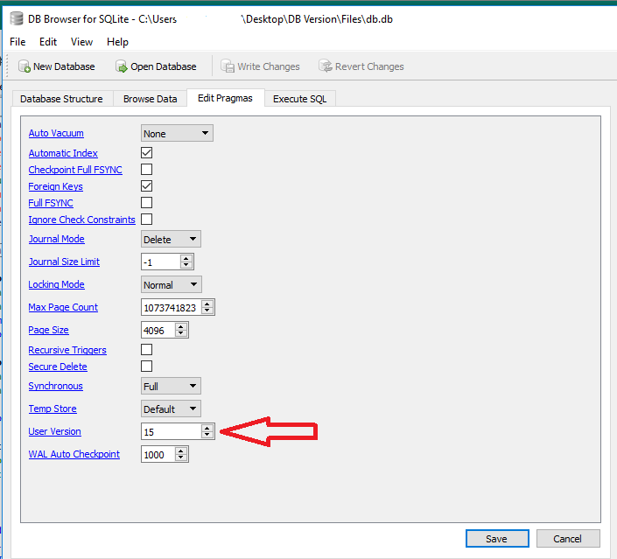Open the Checkpoint Full FSYNC link
Viewport: 617px width, 559px height.
pyautogui.click(x=75, y=170)
